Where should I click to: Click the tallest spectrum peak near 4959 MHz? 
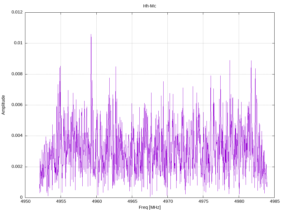91,35
